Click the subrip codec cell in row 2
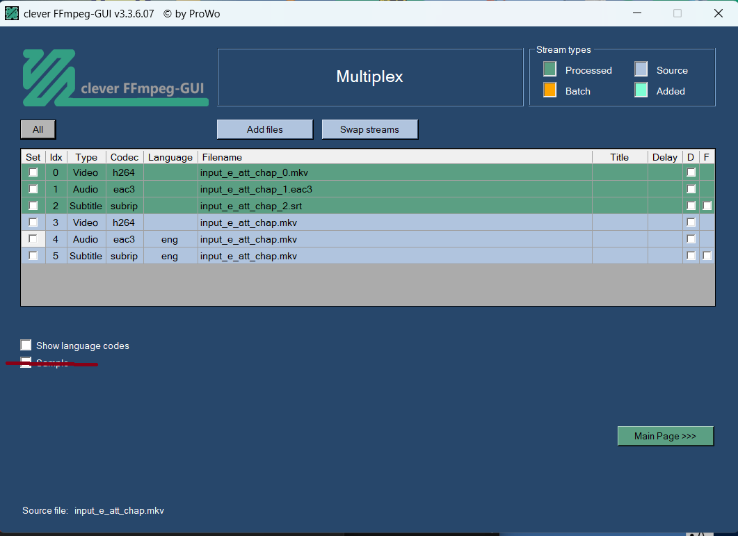Screen dimensions: 738x536 [125, 206]
